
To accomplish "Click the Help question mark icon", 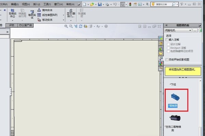I will coord(182,4).
